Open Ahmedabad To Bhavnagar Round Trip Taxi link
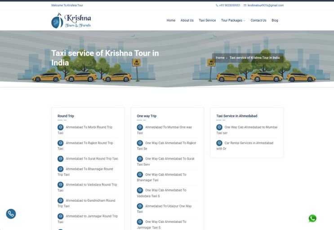This screenshot has width=334, height=230. pyautogui.click(x=85, y=172)
